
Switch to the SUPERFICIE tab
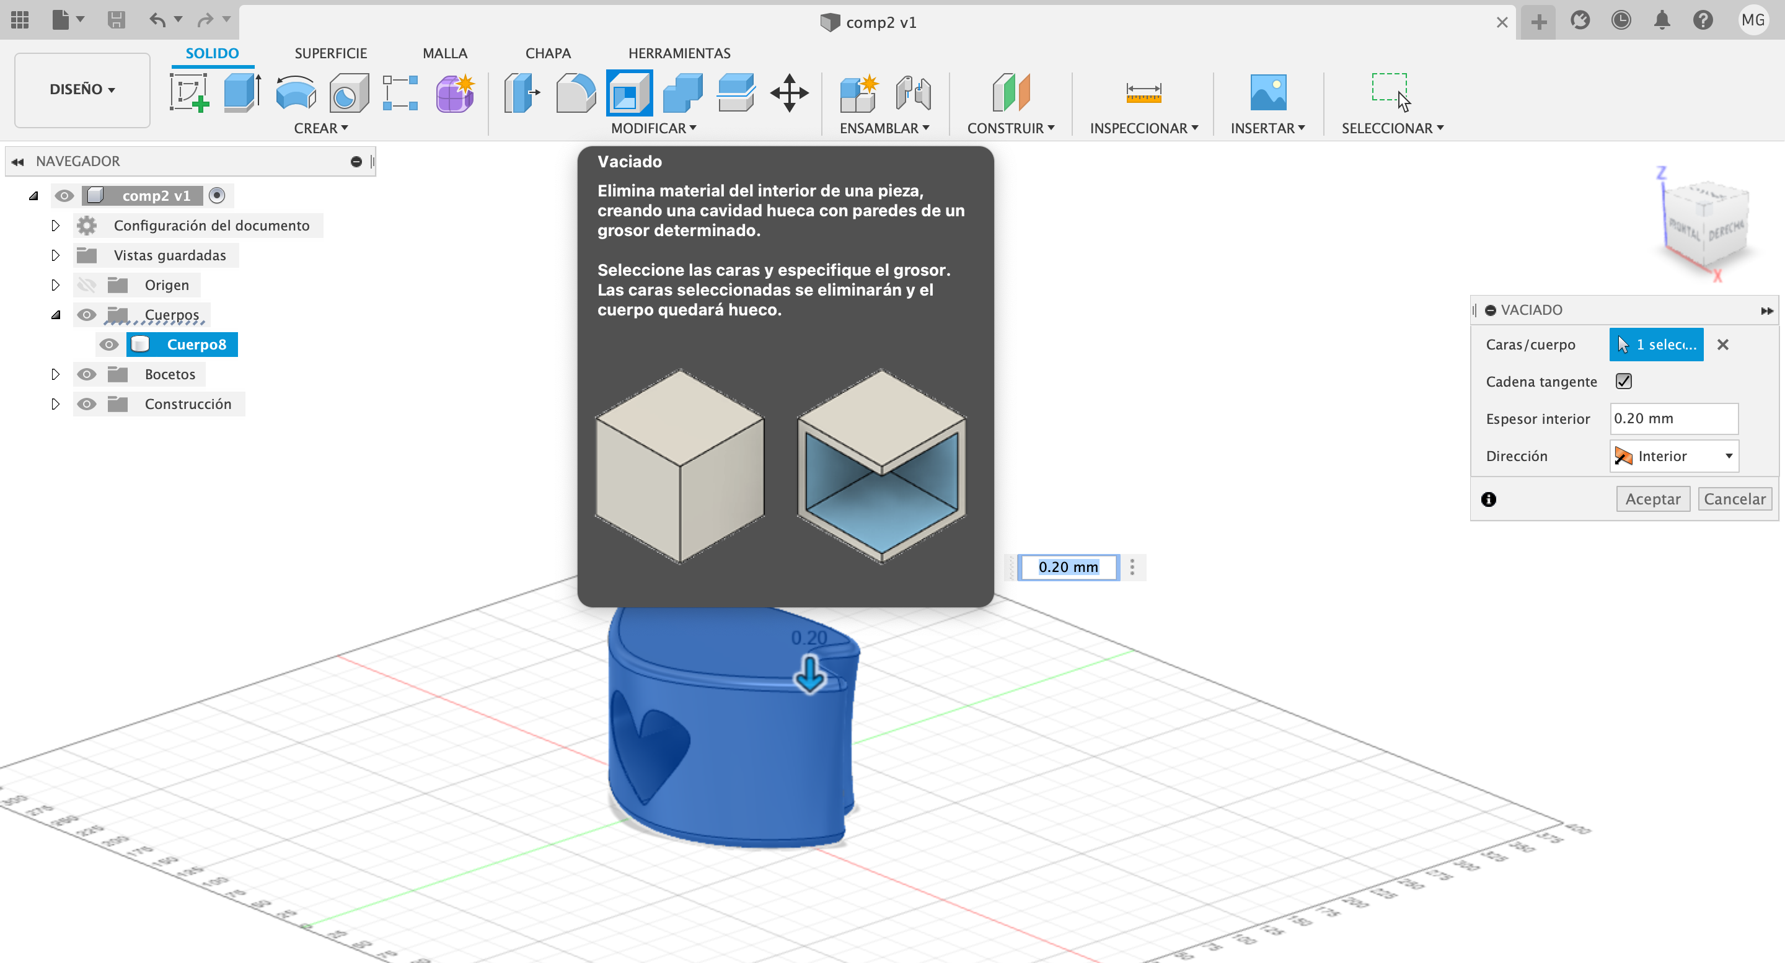[x=330, y=53]
